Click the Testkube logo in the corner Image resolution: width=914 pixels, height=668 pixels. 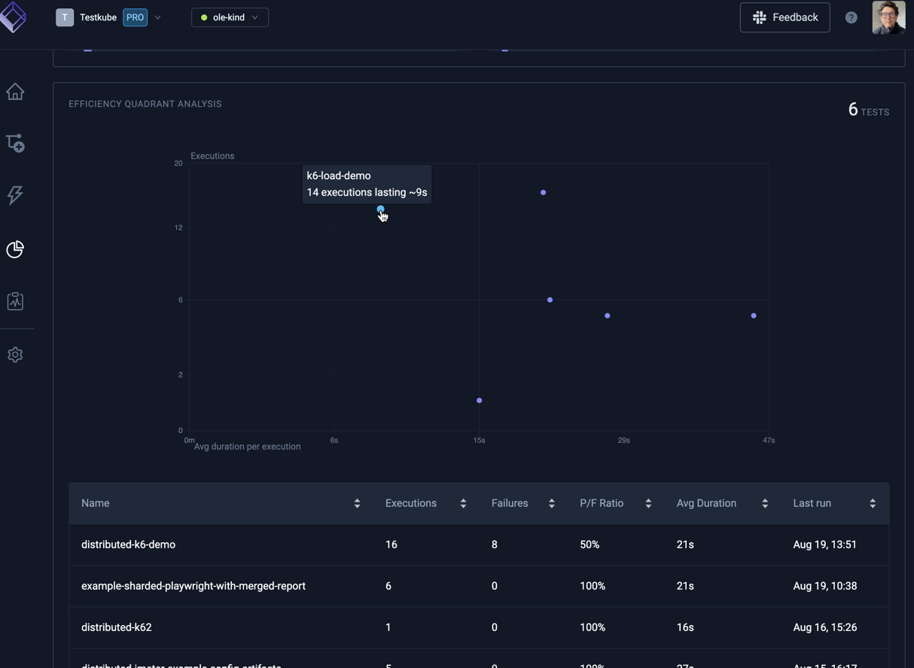point(13,17)
